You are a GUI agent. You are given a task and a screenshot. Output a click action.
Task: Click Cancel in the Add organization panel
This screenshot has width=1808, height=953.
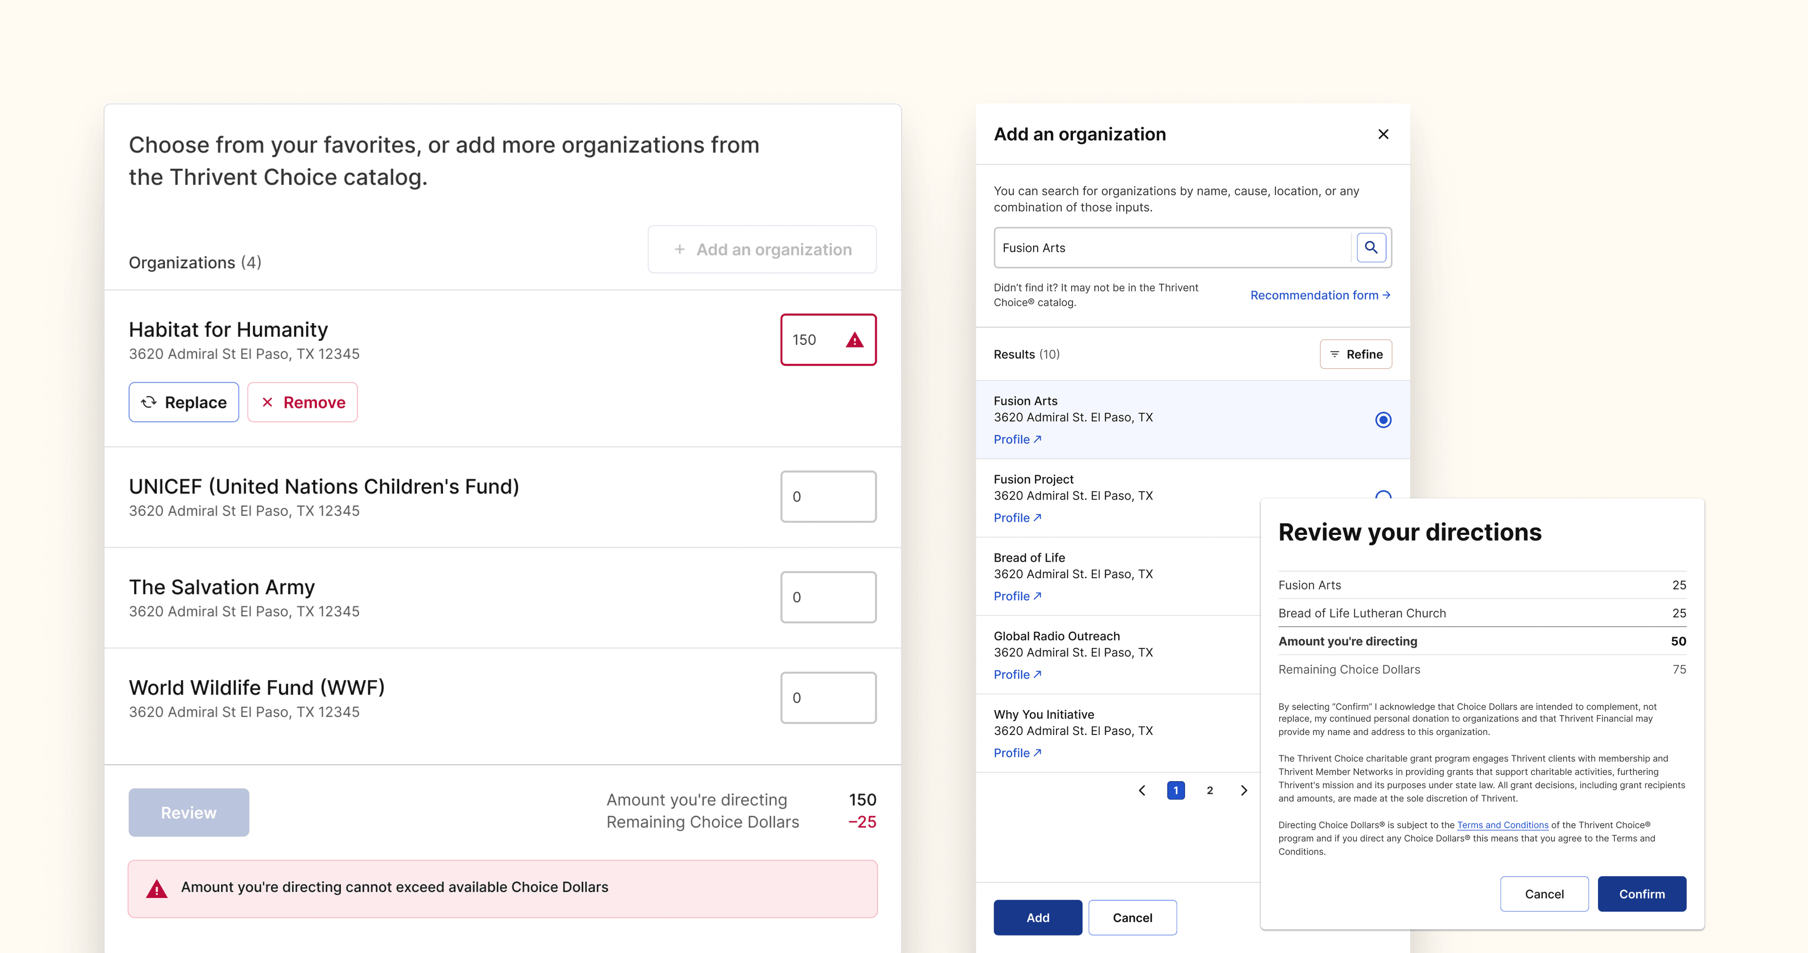click(1132, 917)
